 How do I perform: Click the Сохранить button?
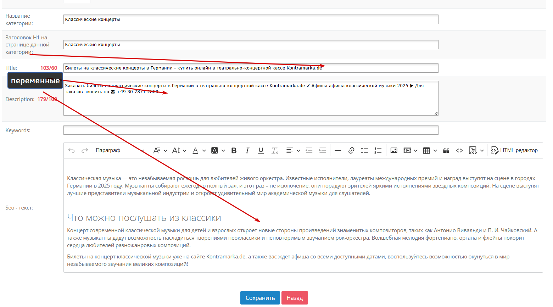260,298
